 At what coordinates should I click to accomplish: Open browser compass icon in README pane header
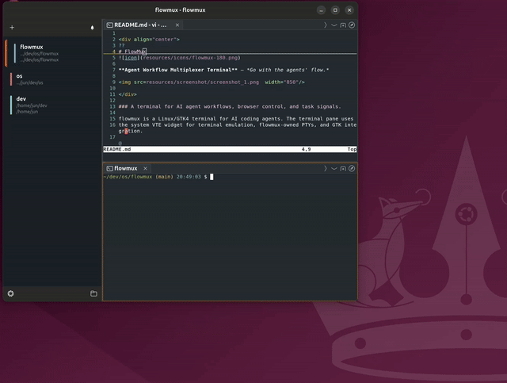352,25
